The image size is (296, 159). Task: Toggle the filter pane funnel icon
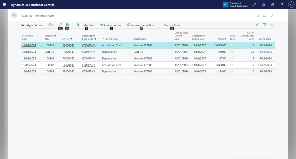tap(265, 25)
